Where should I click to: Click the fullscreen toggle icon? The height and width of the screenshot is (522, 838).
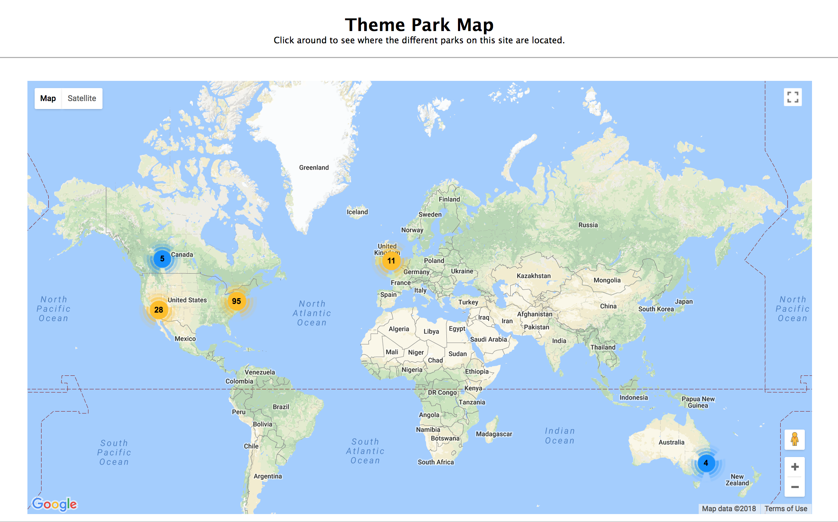click(793, 97)
